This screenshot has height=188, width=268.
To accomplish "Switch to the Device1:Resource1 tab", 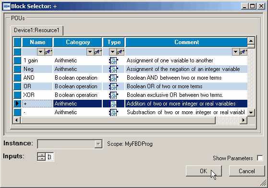I will [x=37, y=30].
